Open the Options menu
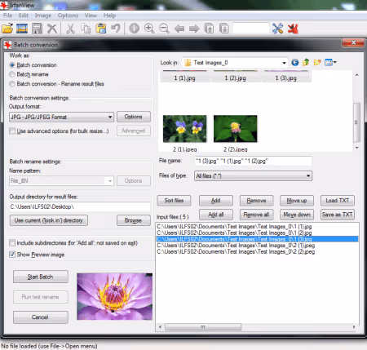Viewport: 367px width, 350px height. 68,16
